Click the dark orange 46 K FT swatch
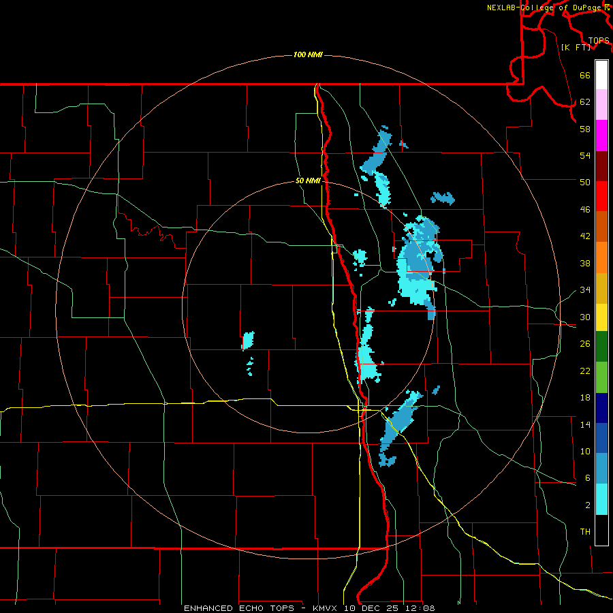Screen dimensions: 613x613 point(601,227)
